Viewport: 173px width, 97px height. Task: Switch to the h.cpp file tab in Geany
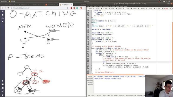[105, 8]
